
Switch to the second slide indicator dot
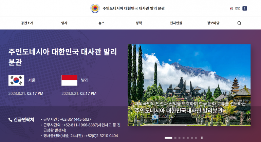[x=175, y=138]
